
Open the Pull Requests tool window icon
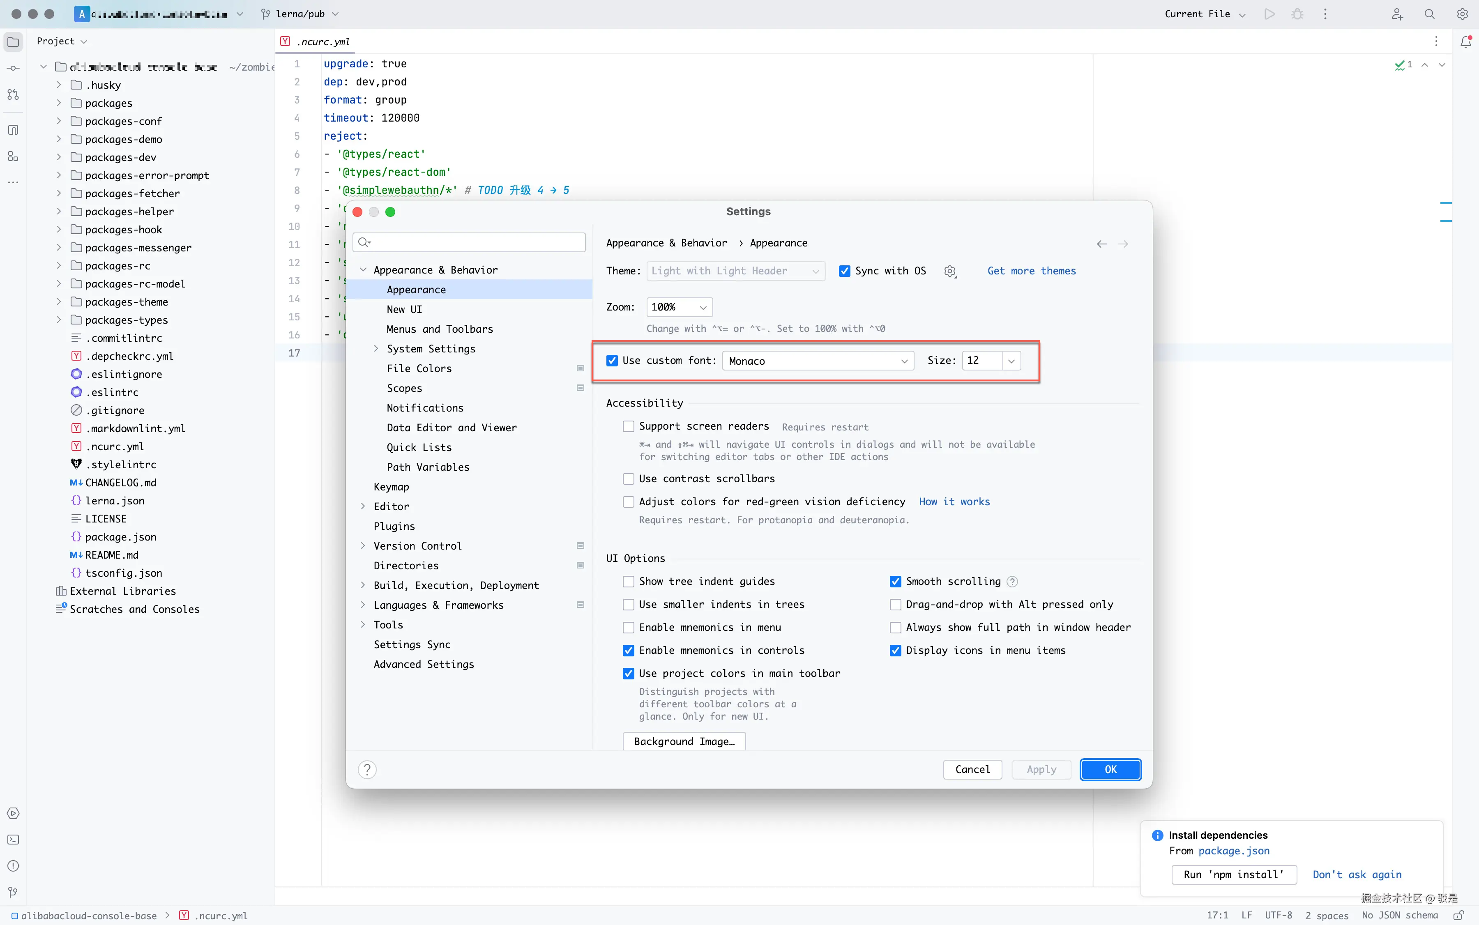point(13,95)
